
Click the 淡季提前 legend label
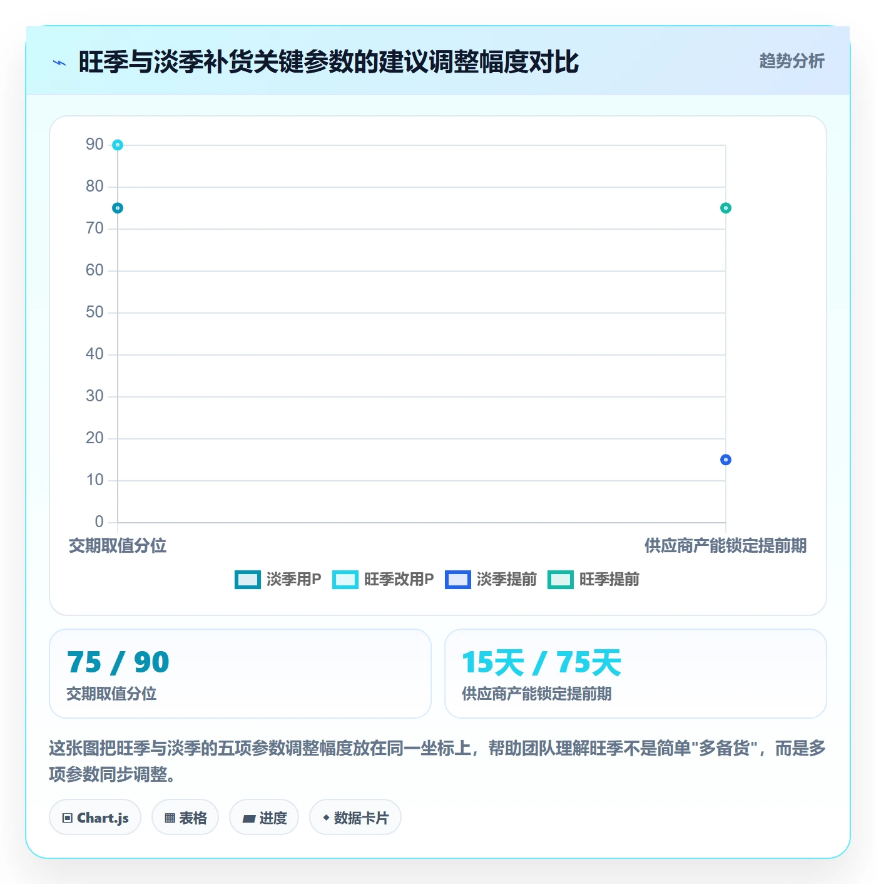[506, 580]
